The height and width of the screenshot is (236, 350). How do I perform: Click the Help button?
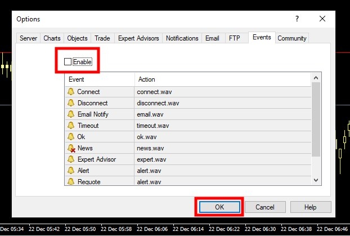tap(311, 207)
